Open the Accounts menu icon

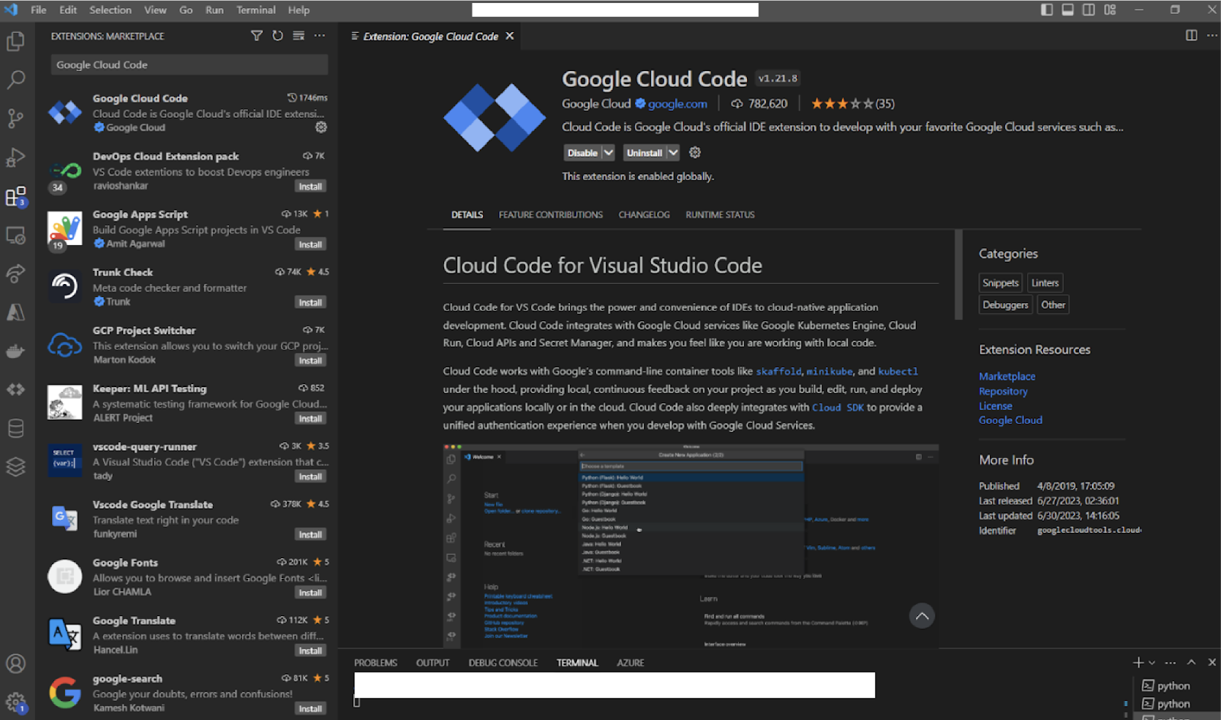tap(16, 663)
